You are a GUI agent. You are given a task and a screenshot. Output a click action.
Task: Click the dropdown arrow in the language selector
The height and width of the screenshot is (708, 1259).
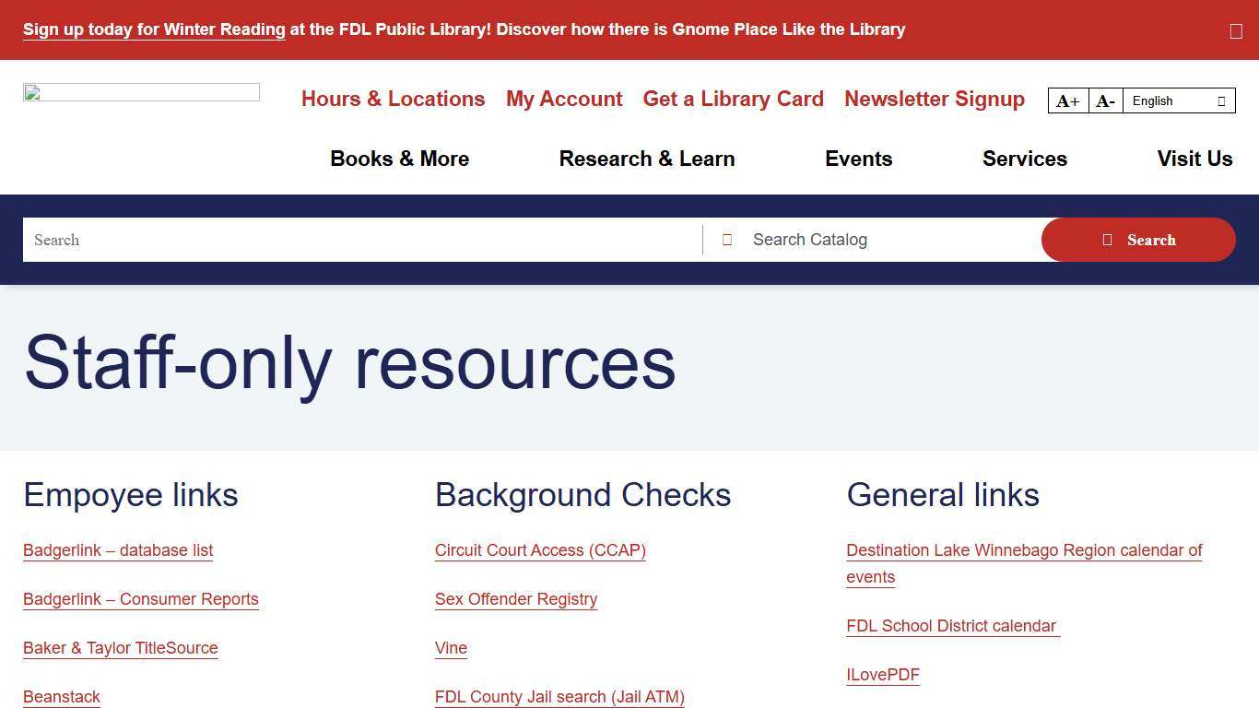pos(1222,100)
